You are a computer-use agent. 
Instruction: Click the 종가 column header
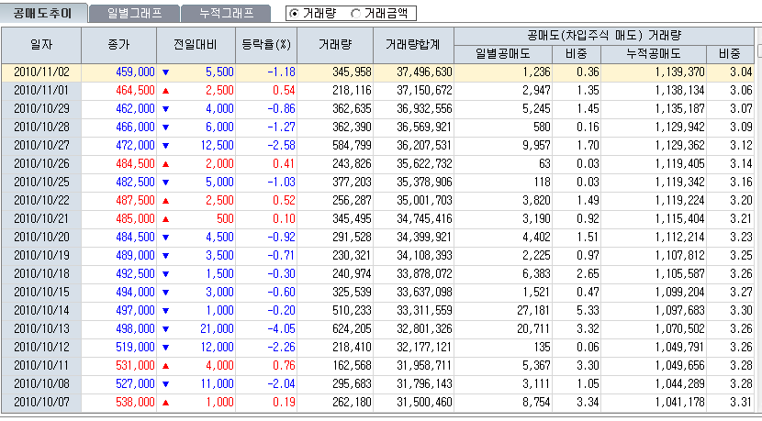[119, 44]
